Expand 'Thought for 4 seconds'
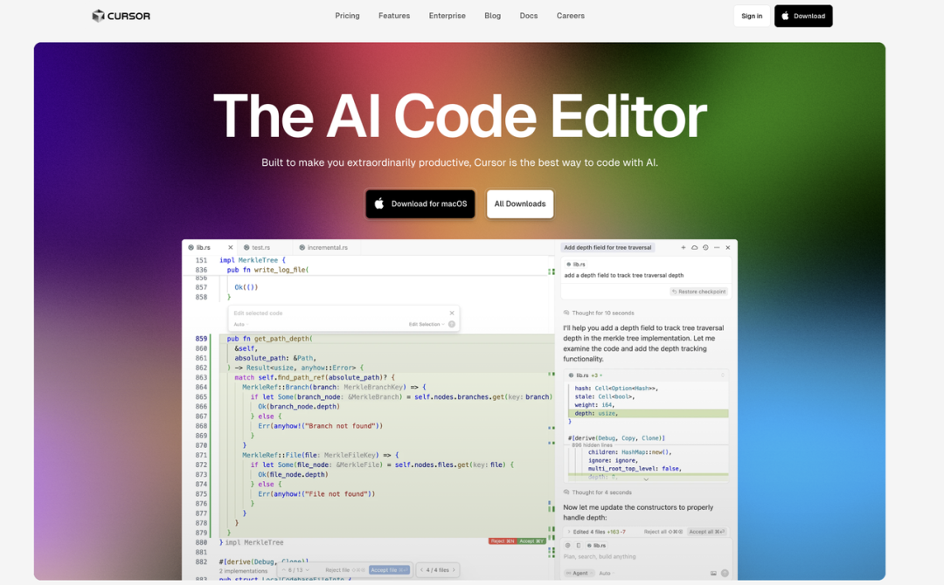 point(597,492)
